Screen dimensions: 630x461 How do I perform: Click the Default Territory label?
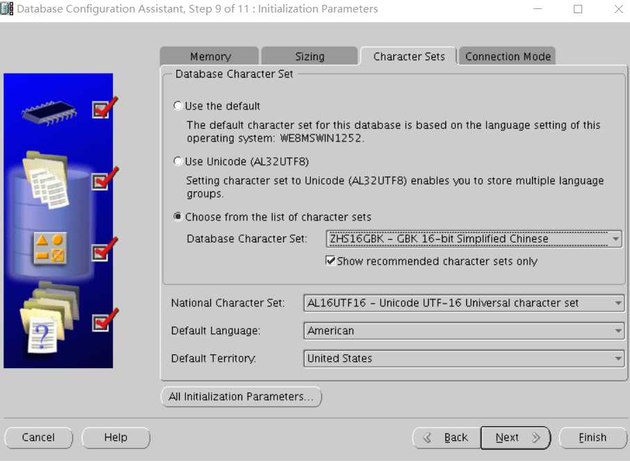[x=213, y=358]
